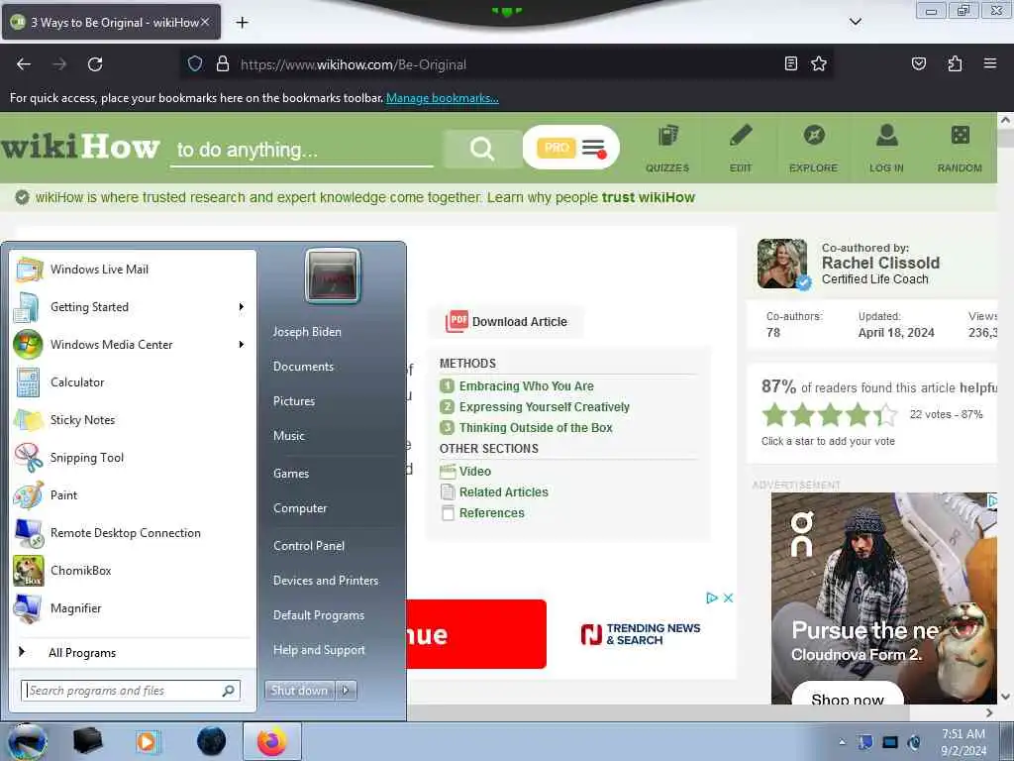Open Snipping Tool from Start menu
This screenshot has height=761, width=1014.
coord(134,458)
